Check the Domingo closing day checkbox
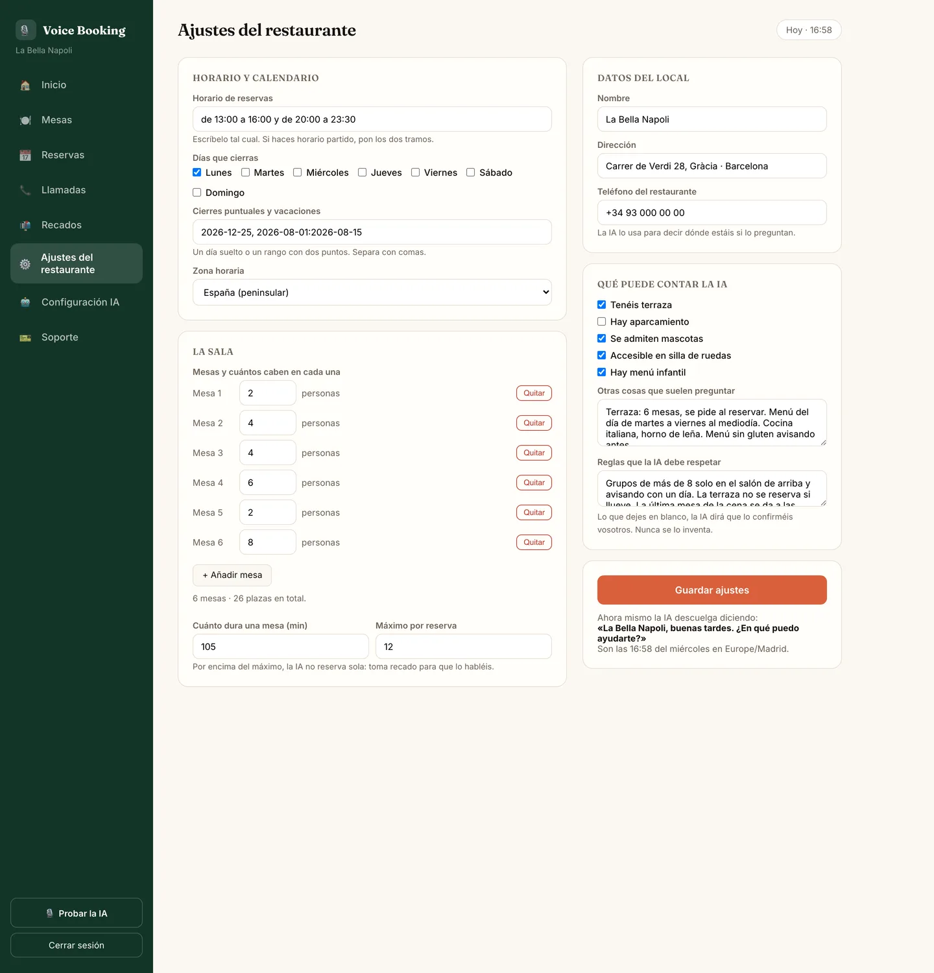The height and width of the screenshot is (973, 934). [x=197, y=193]
